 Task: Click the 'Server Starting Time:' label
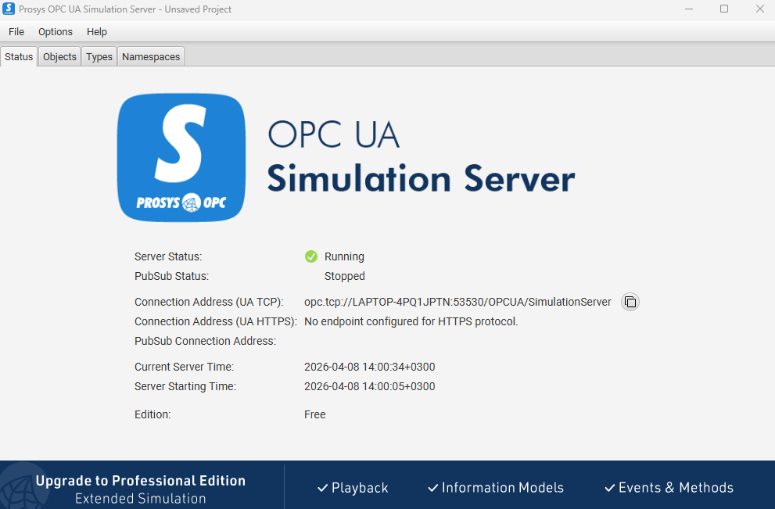tap(185, 386)
